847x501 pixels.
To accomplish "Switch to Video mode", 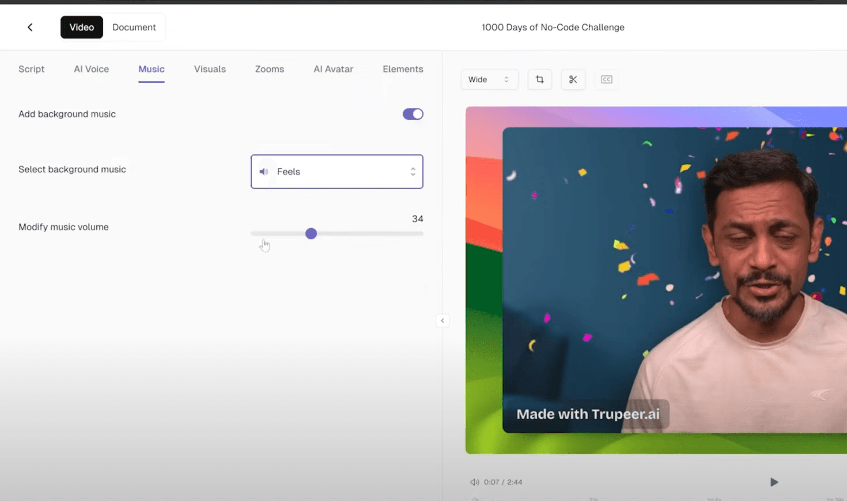I will coord(82,27).
